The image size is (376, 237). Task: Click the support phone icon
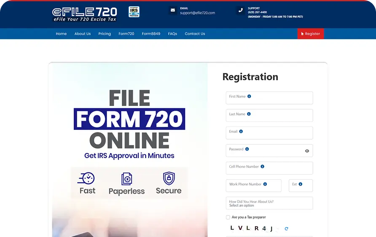pyautogui.click(x=241, y=10)
